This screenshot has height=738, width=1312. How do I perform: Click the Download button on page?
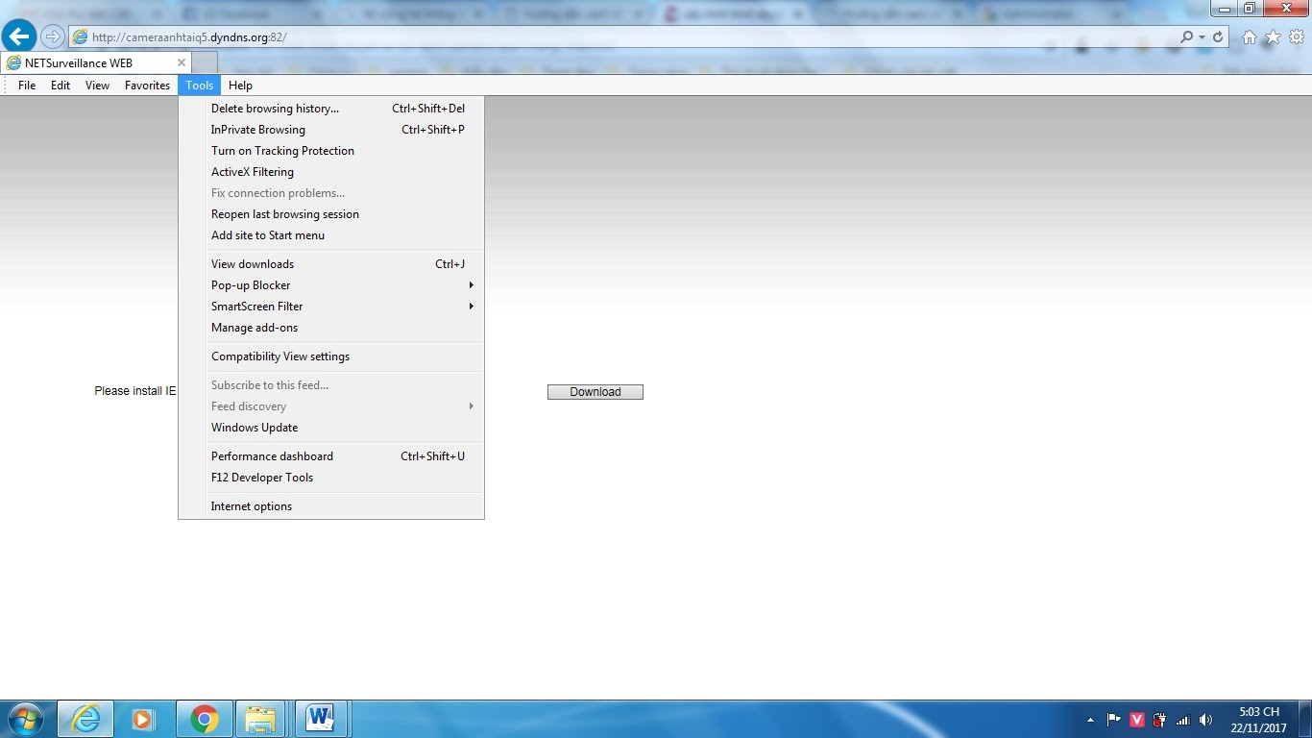tap(595, 392)
